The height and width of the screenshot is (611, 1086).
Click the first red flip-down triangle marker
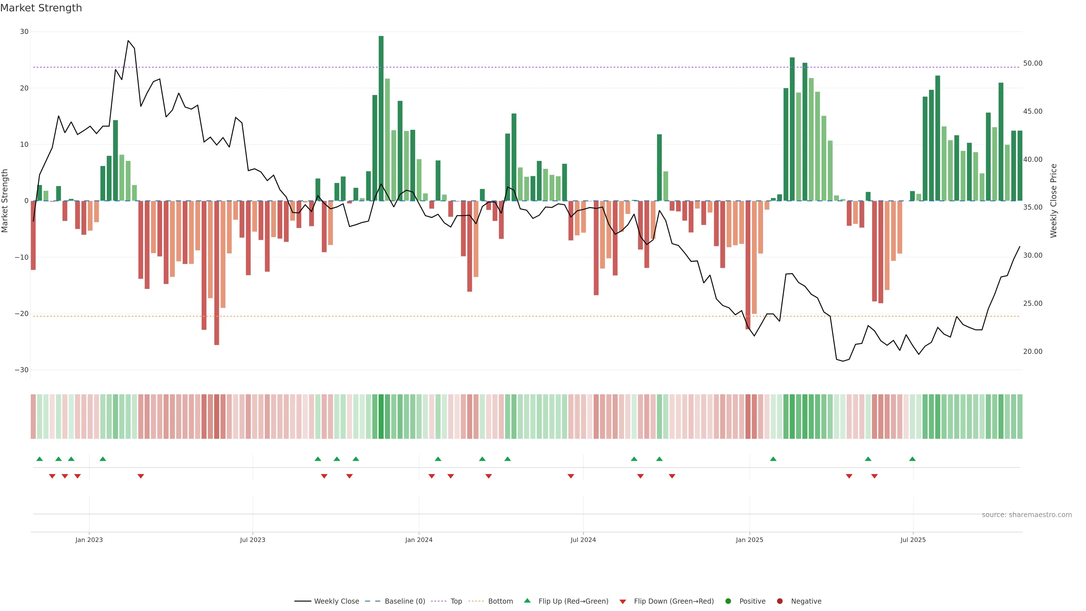pyautogui.click(x=52, y=476)
